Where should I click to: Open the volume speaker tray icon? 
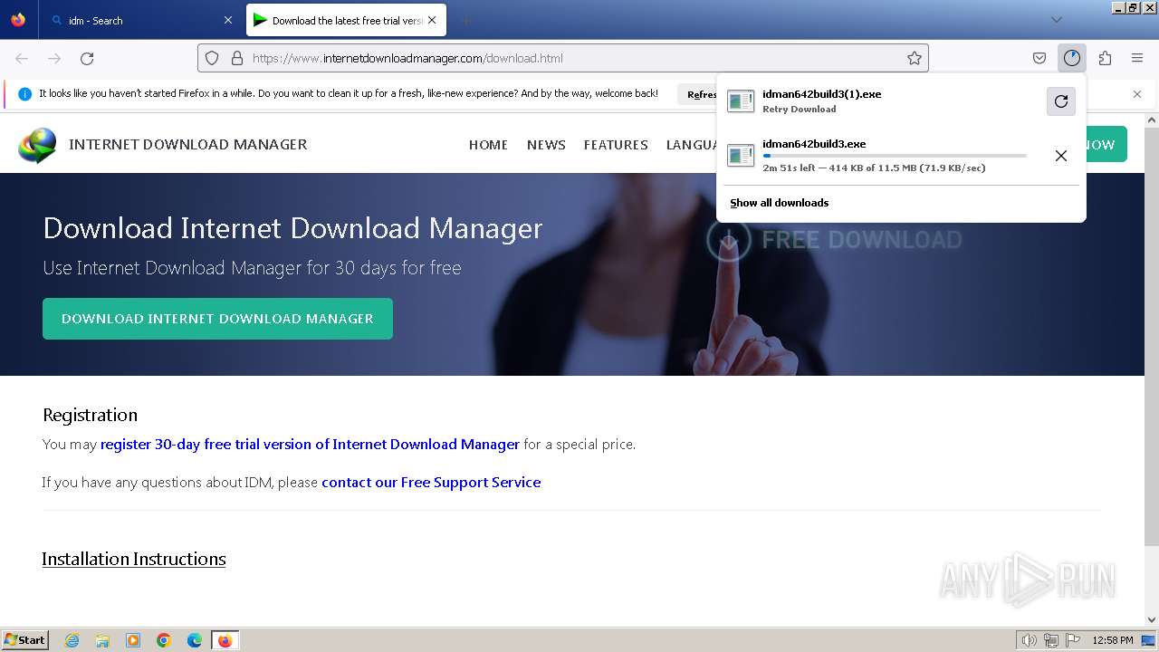pos(1029,640)
